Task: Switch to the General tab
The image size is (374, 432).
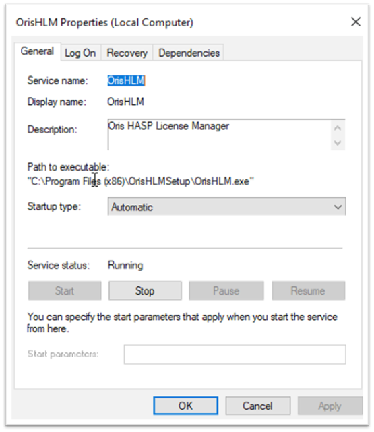Action: (37, 51)
